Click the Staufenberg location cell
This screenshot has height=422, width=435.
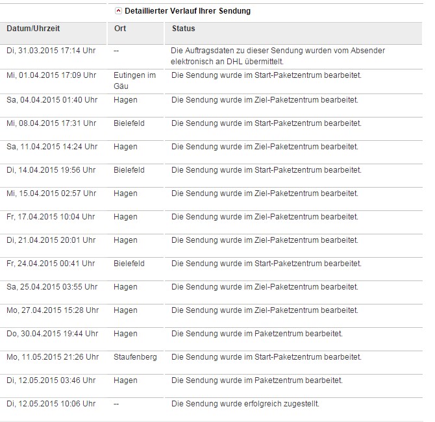pos(135,357)
